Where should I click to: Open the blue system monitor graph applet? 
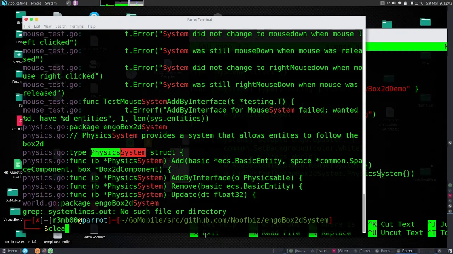click(x=136, y=3)
